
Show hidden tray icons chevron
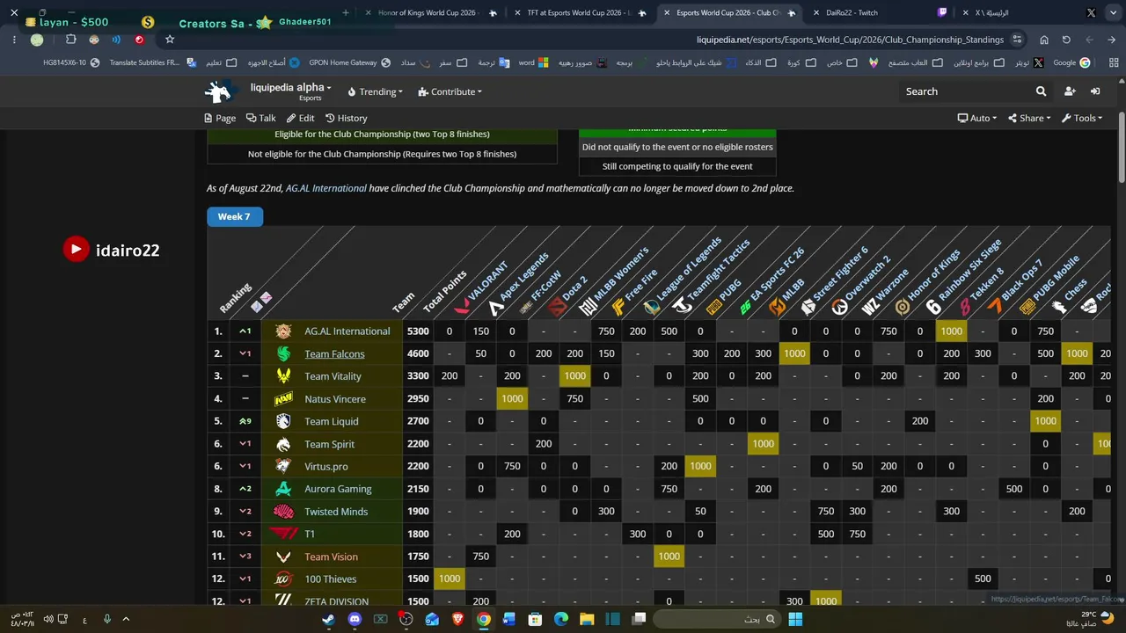(126, 619)
